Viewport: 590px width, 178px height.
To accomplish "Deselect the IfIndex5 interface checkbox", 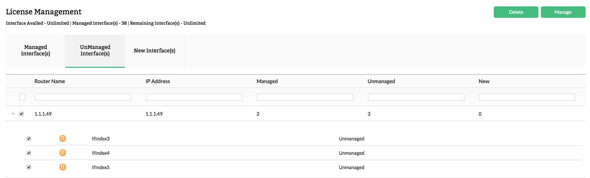I will point(29,167).
